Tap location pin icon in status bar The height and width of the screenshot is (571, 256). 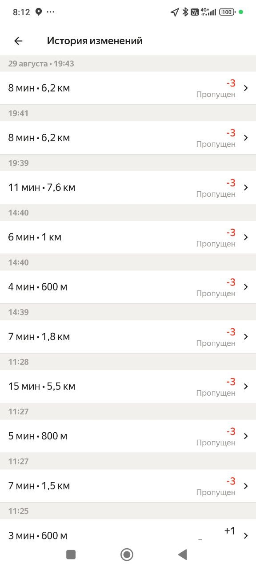(39, 12)
